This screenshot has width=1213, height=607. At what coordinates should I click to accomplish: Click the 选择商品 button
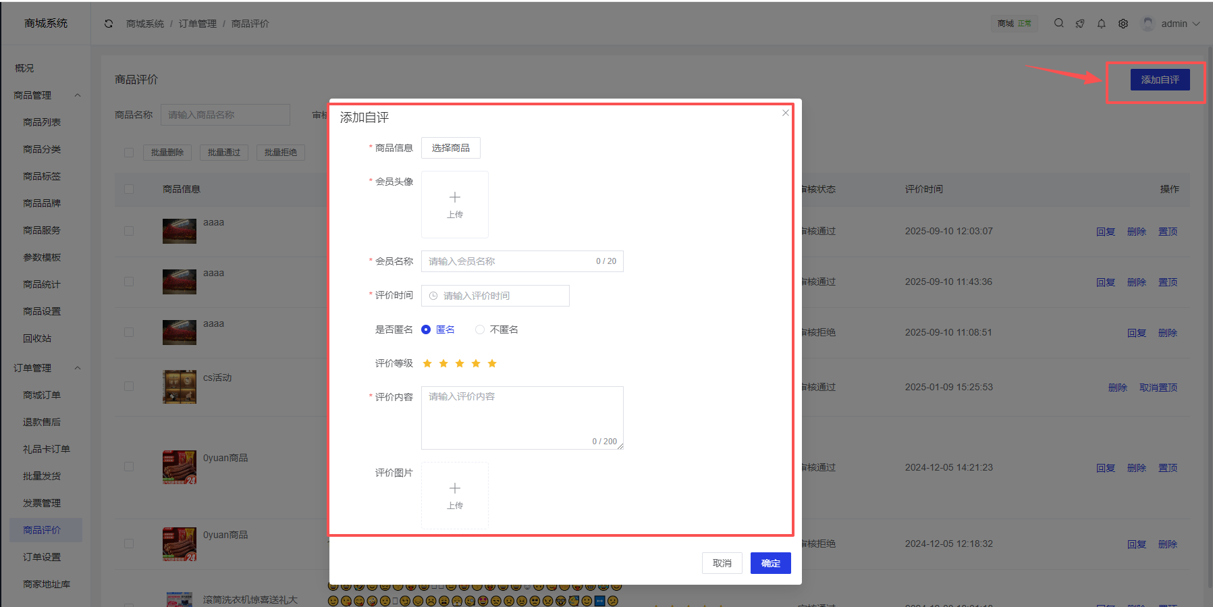(x=450, y=148)
